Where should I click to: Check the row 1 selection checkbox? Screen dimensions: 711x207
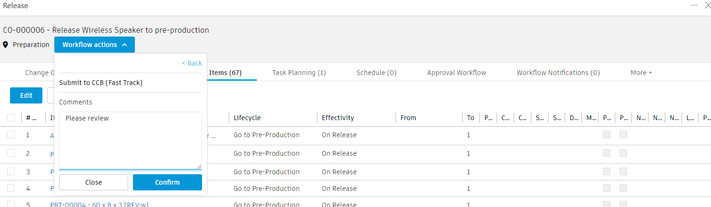point(11,135)
